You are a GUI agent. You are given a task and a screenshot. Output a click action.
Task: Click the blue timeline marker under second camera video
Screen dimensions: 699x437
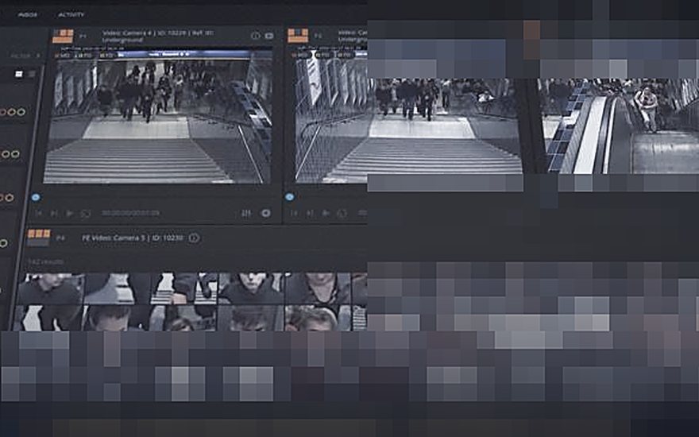(290, 197)
